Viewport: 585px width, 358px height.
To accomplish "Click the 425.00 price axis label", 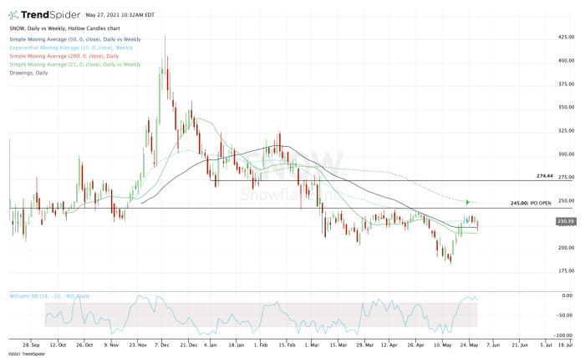I will point(567,38).
